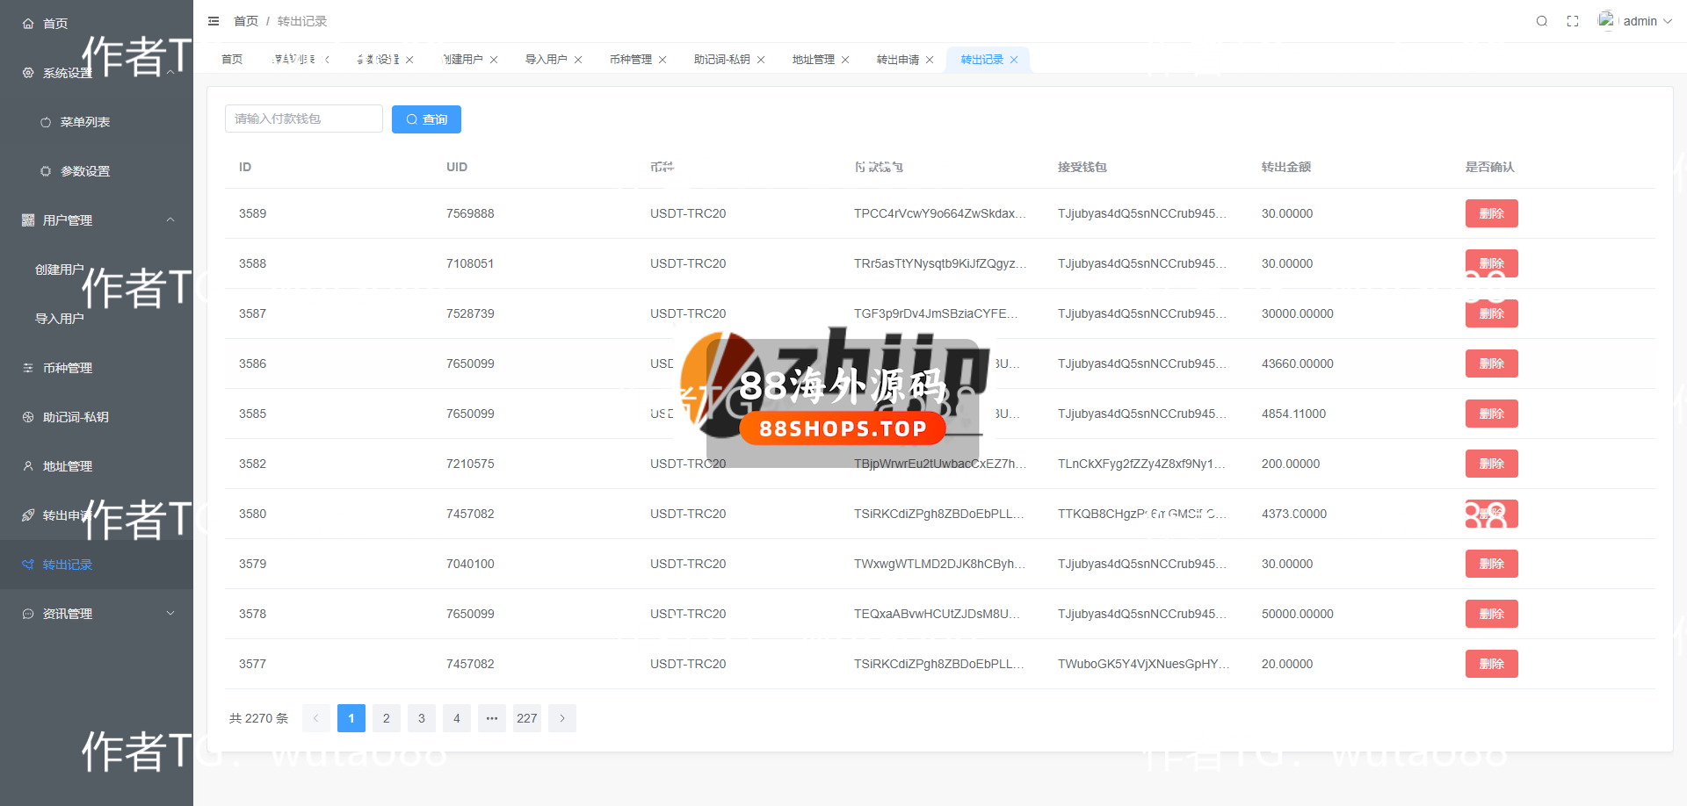This screenshot has height=806, width=1687.
Task: Close the 地址管理 tab
Action: coord(845,60)
